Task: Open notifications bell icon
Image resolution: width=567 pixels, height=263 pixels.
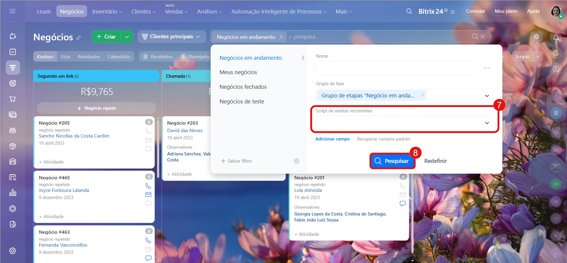Action: (x=556, y=37)
